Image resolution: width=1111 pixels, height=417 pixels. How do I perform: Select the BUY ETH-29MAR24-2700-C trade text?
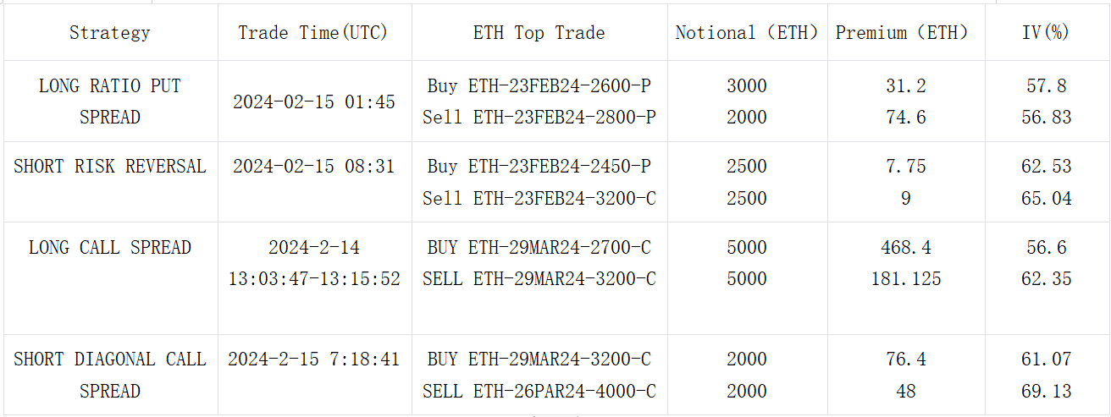(539, 248)
